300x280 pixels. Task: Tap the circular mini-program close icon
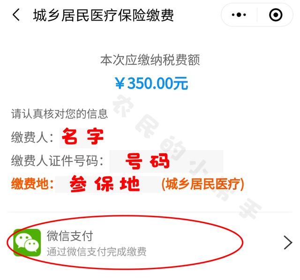coord(276,15)
